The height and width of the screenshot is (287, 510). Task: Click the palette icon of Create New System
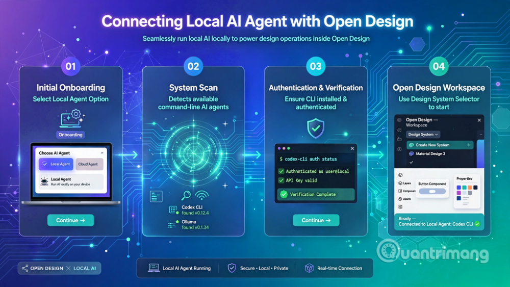pyautogui.click(x=412, y=145)
